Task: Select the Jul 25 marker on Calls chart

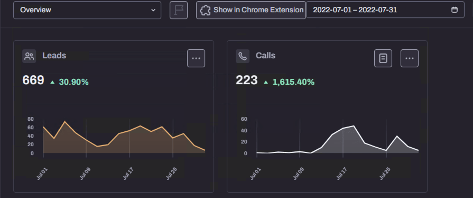Action: point(385,174)
